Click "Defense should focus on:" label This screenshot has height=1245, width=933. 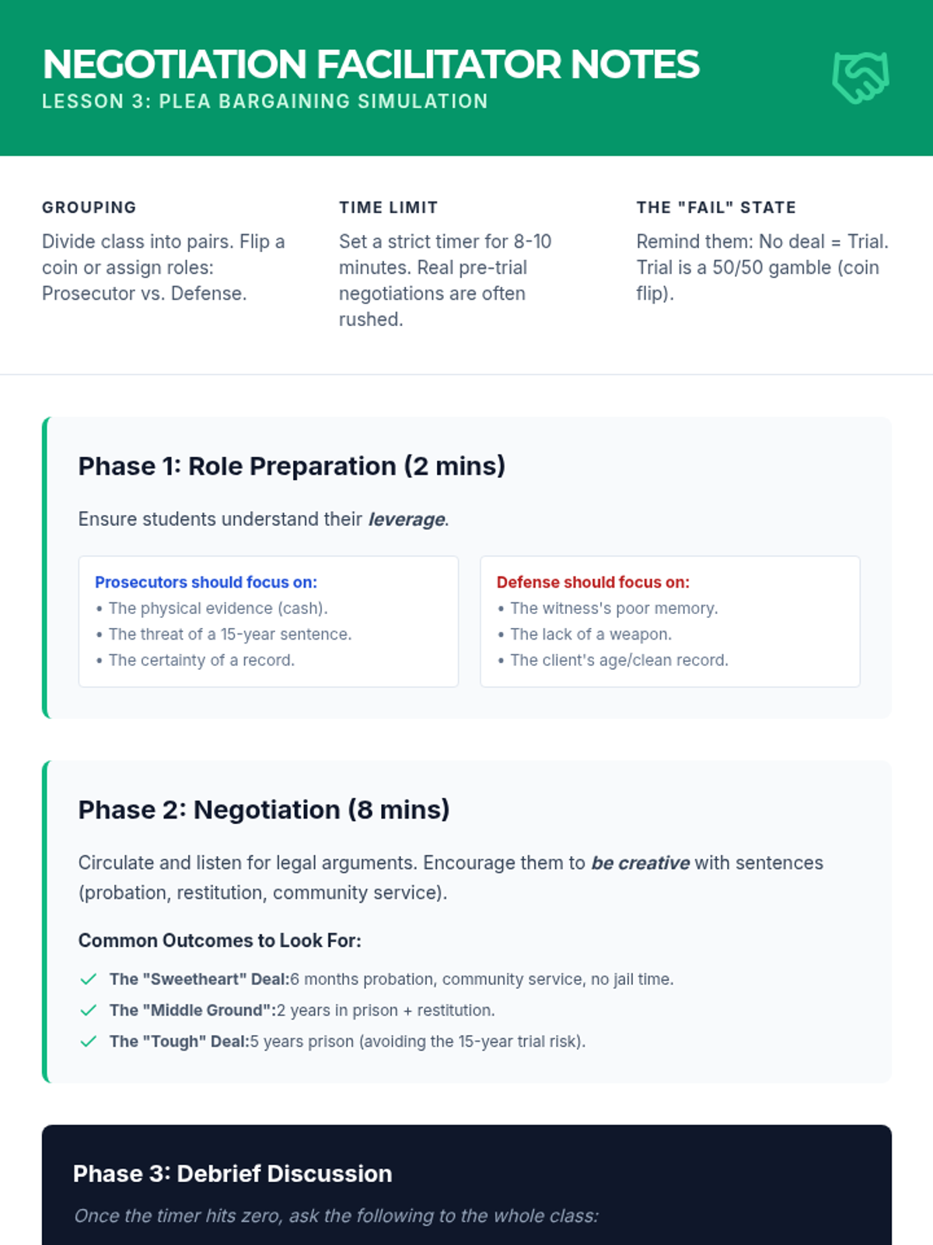tap(593, 582)
